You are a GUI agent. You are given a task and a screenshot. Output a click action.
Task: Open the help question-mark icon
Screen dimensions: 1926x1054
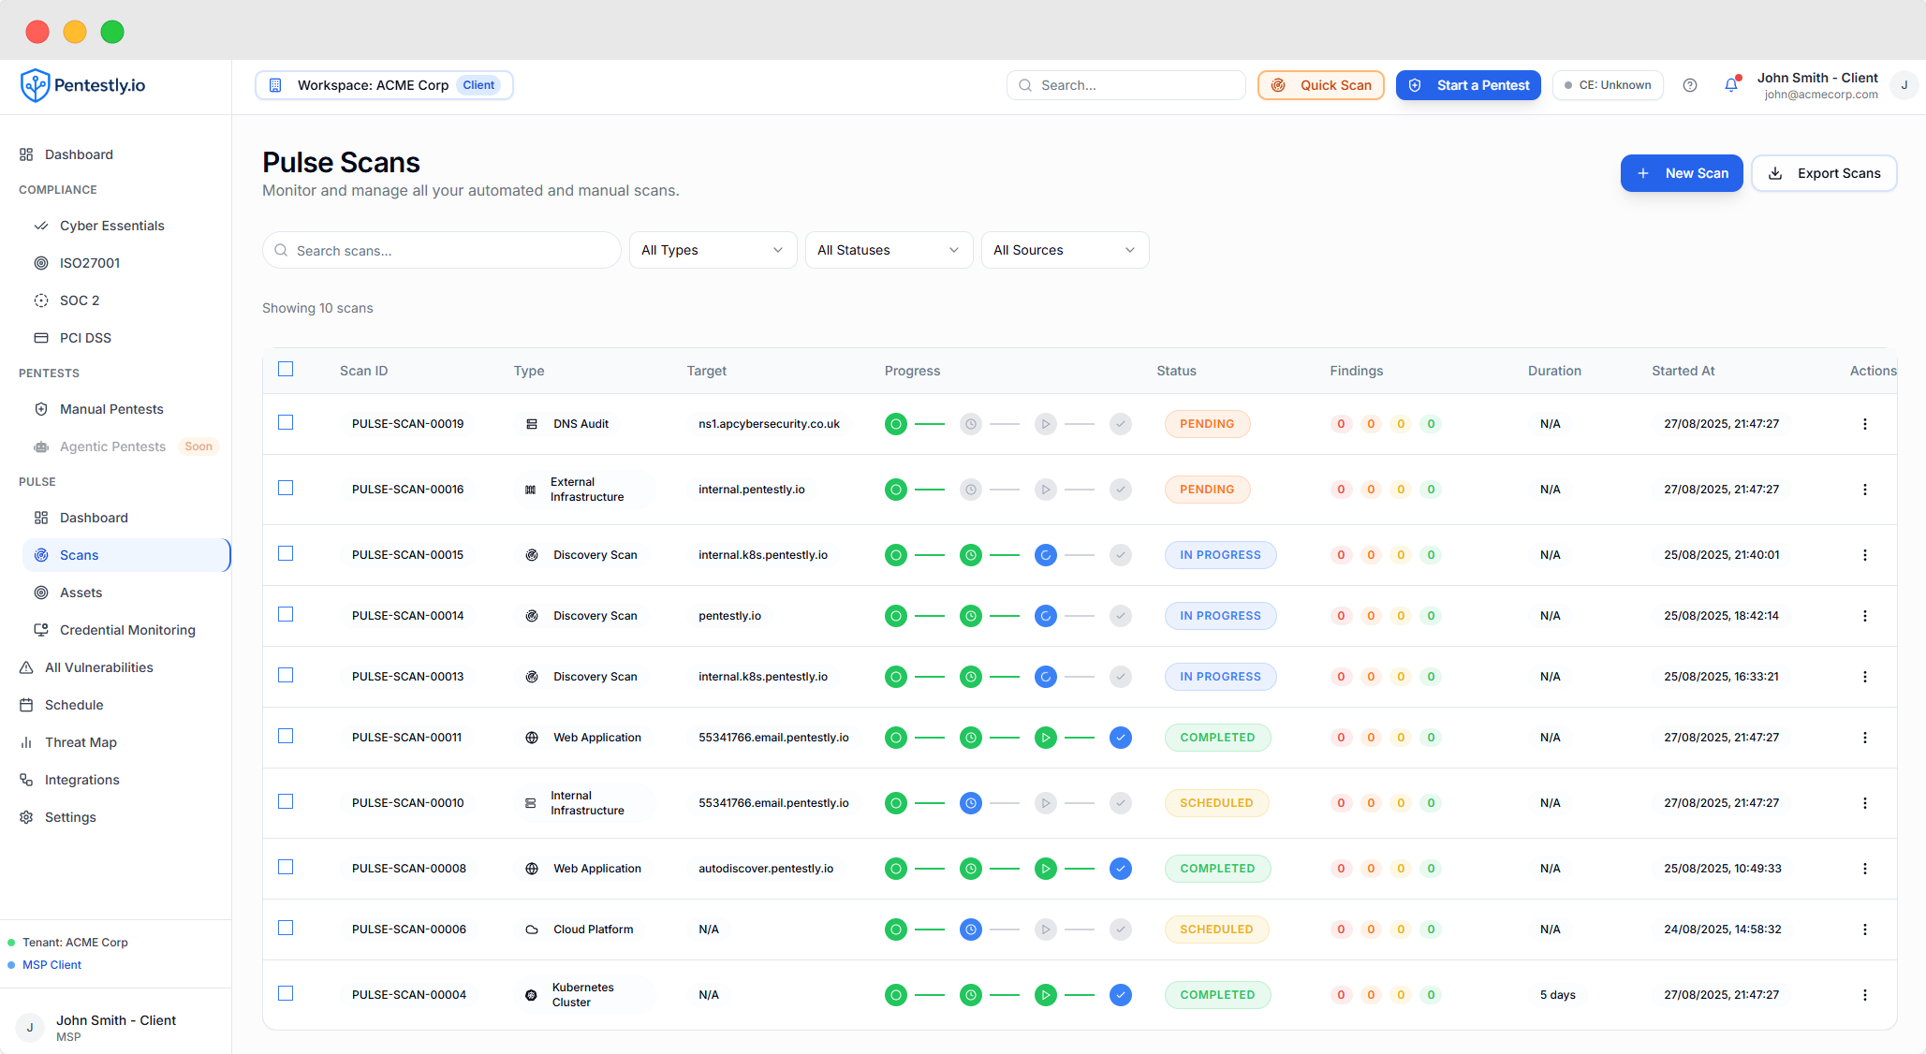[x=1690, y=85]
